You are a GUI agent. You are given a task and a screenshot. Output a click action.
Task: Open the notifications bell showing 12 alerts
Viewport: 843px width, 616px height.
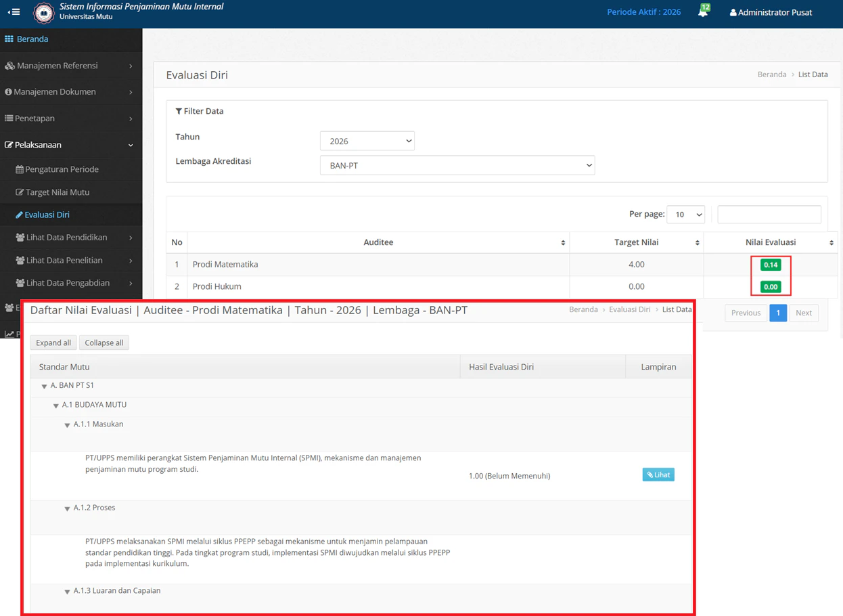point(703,12)
